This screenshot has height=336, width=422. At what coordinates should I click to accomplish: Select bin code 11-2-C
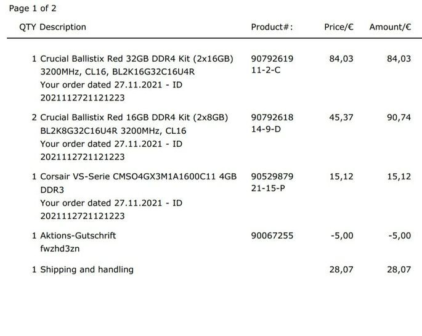pyautogui.click(x=266, y=71)
